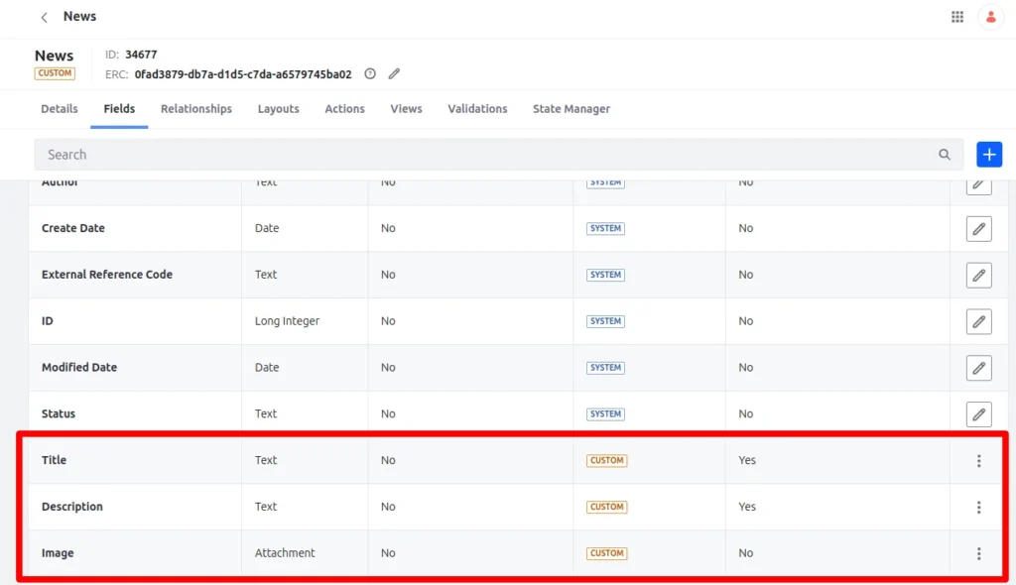Navigate back using the arrow beside News
Screen dimensions: 1016x585
click(x=43, y=16)
